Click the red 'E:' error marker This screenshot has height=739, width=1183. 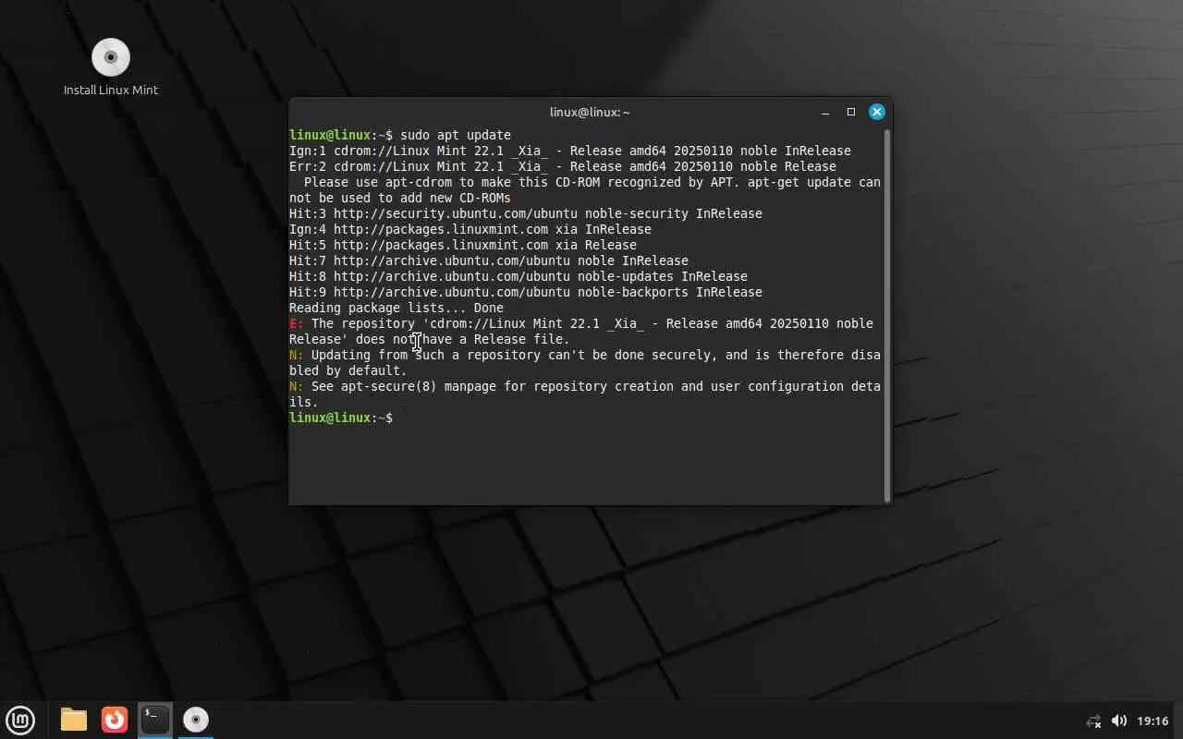(x=297, y=323)
